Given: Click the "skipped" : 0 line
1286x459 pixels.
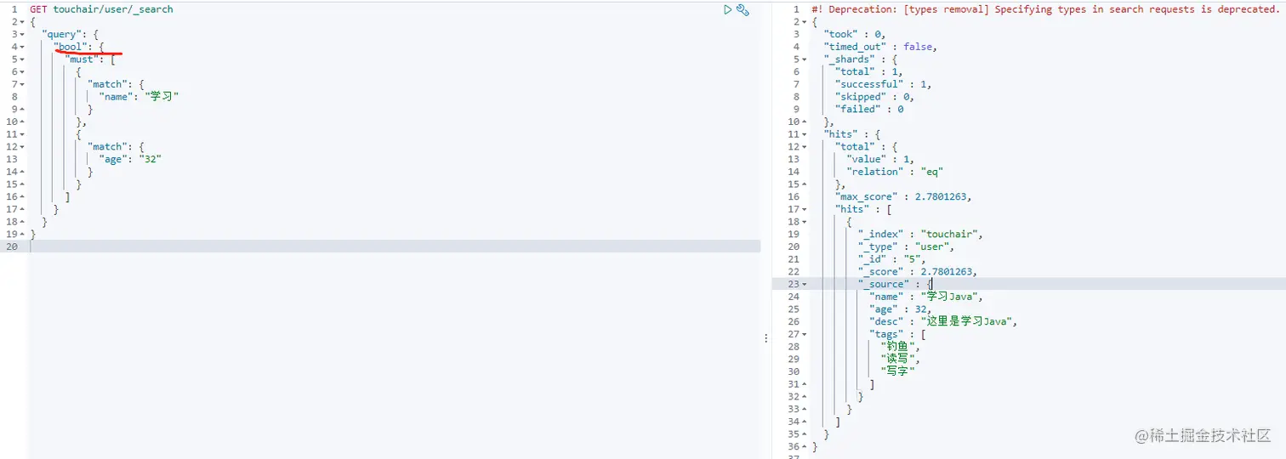Looking at the screenshot, I should 875,97.
